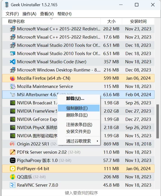Click the 17.6 MB Visual C++ Redistributable icon
Image resolution: width=161 pixels, height=196 pixels.
[13, 37]
